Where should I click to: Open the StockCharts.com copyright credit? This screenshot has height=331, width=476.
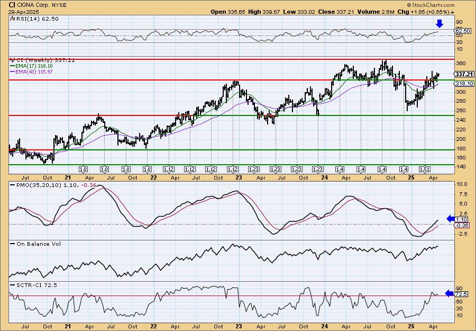431,5
